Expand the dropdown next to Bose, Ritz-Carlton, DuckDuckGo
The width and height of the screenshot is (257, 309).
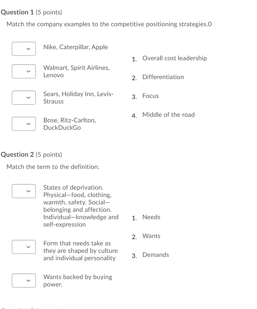[24, 124]
